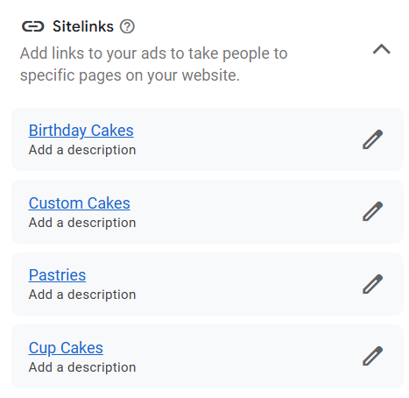Screen dimensions: 409x398
Task: Open the Birthday Cakes link
Action: pos(81,131)
